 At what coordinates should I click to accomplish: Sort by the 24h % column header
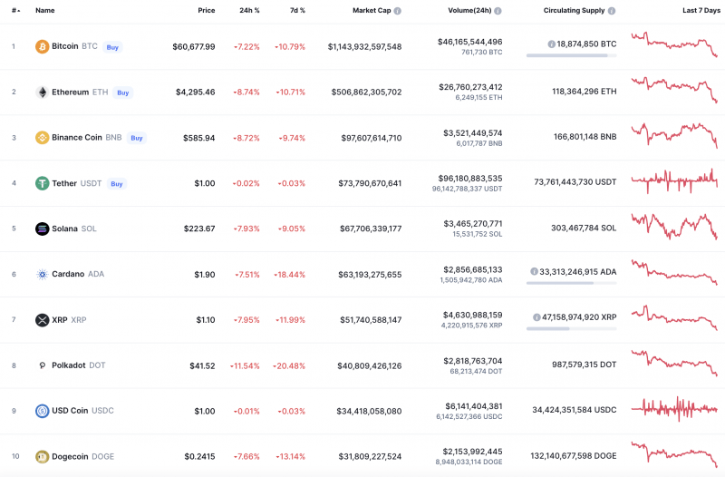(x=249, y=11)
